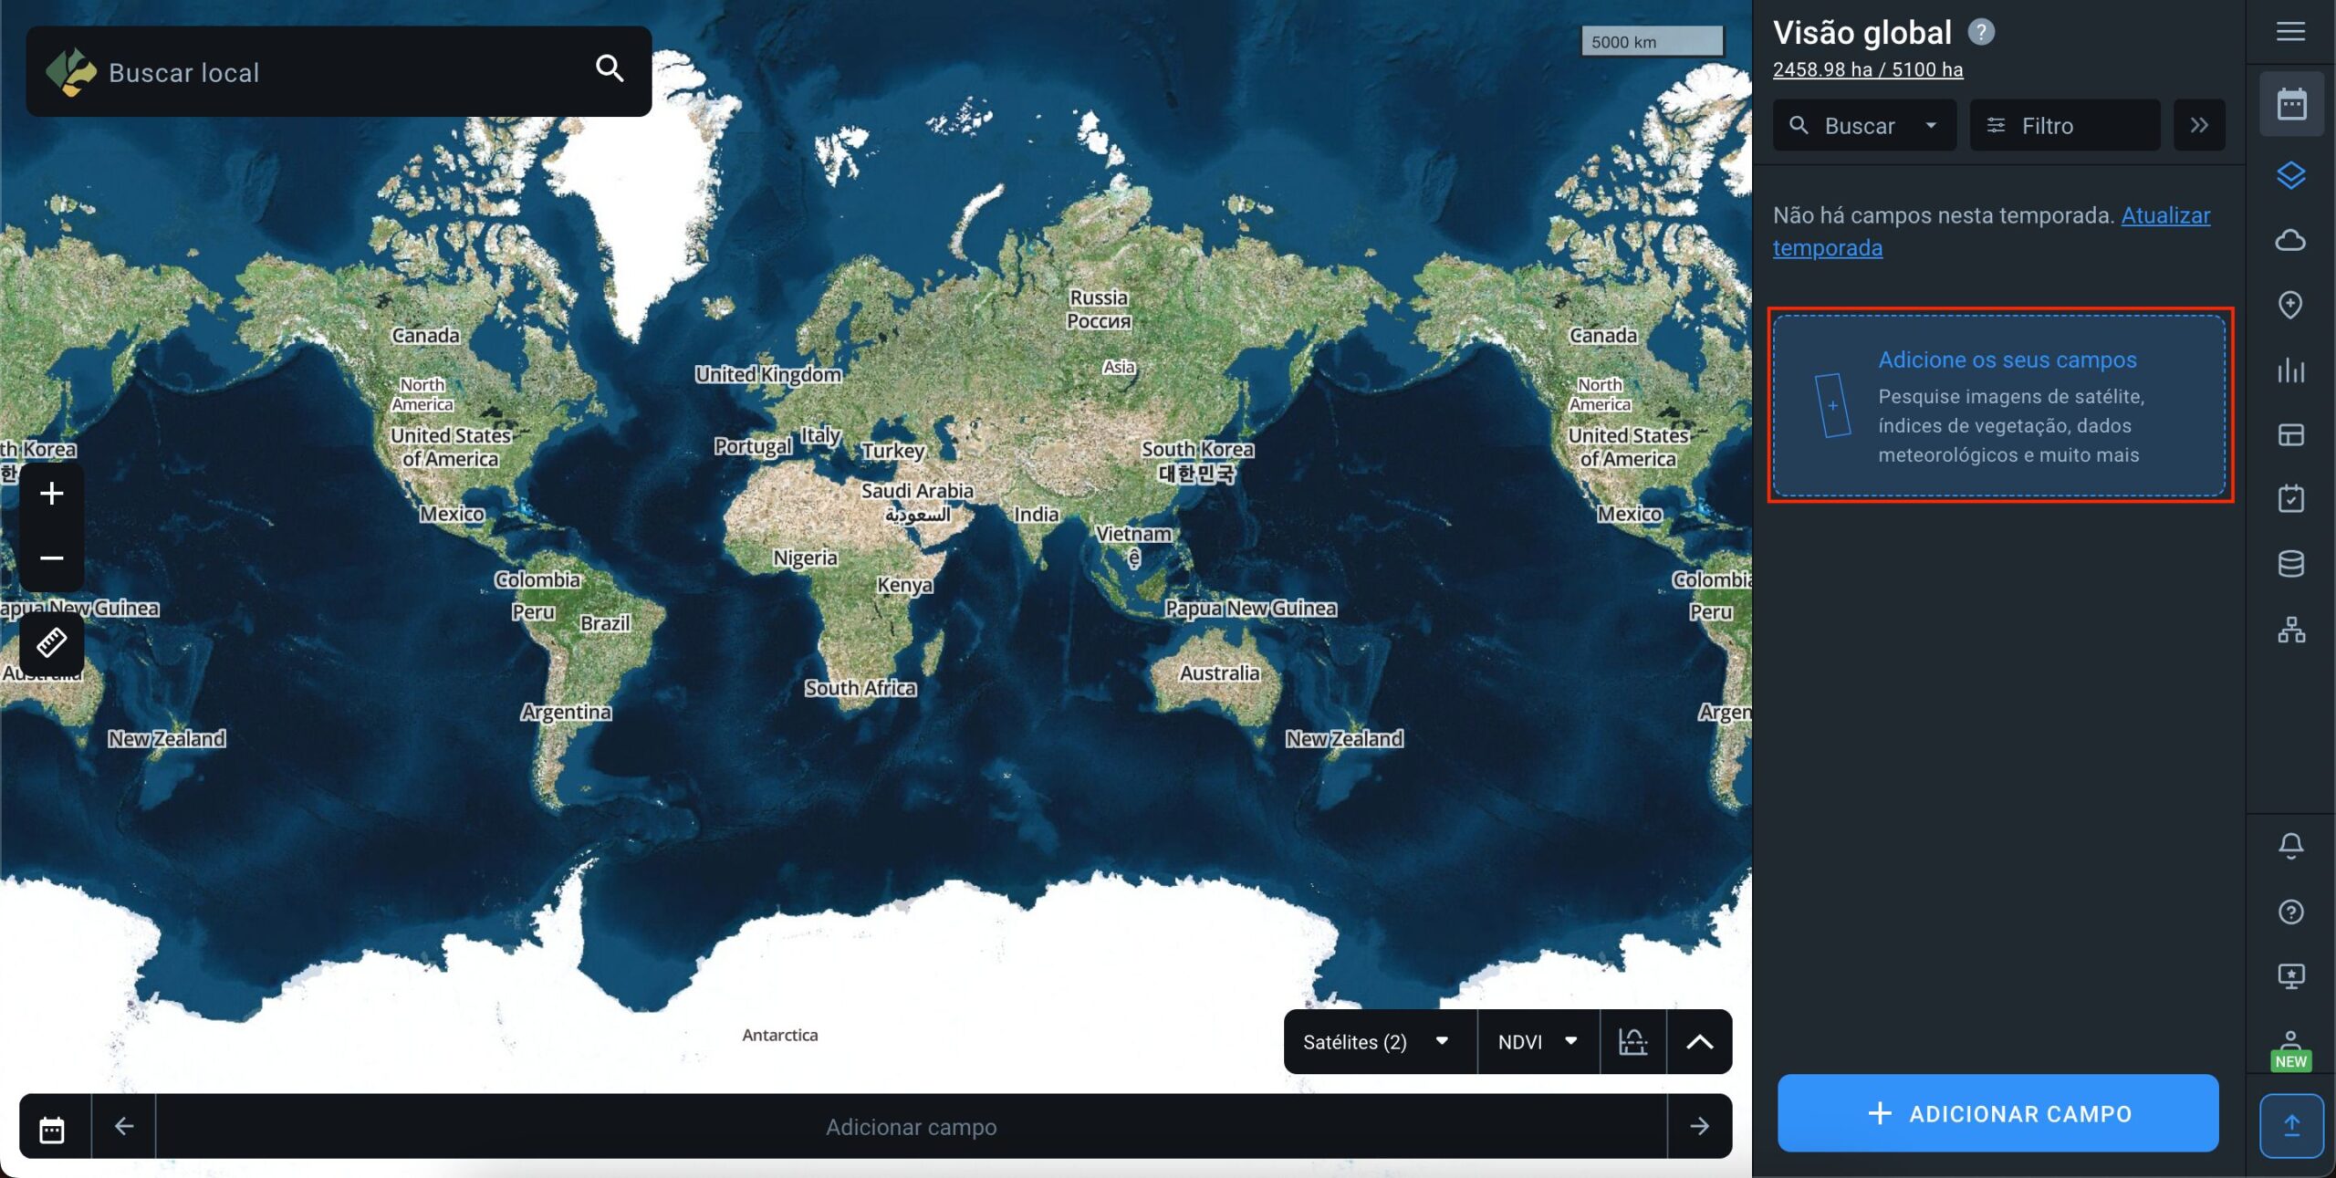Click the ADICIONAR CAMPO button

tap(1997, 1113)
